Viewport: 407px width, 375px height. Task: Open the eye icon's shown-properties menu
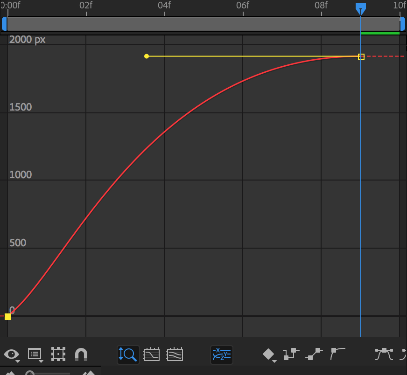[12, 354]
